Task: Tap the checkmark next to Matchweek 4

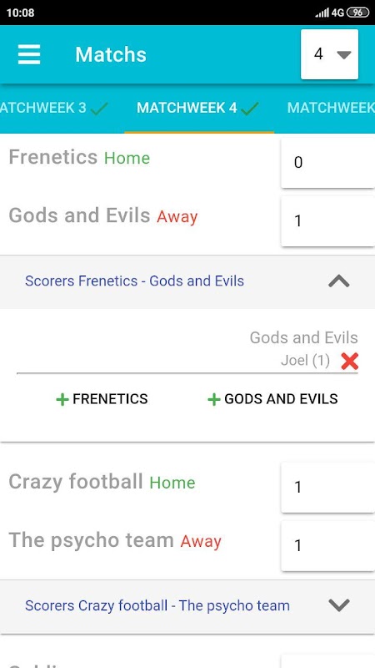Action: tap(249, 109)
